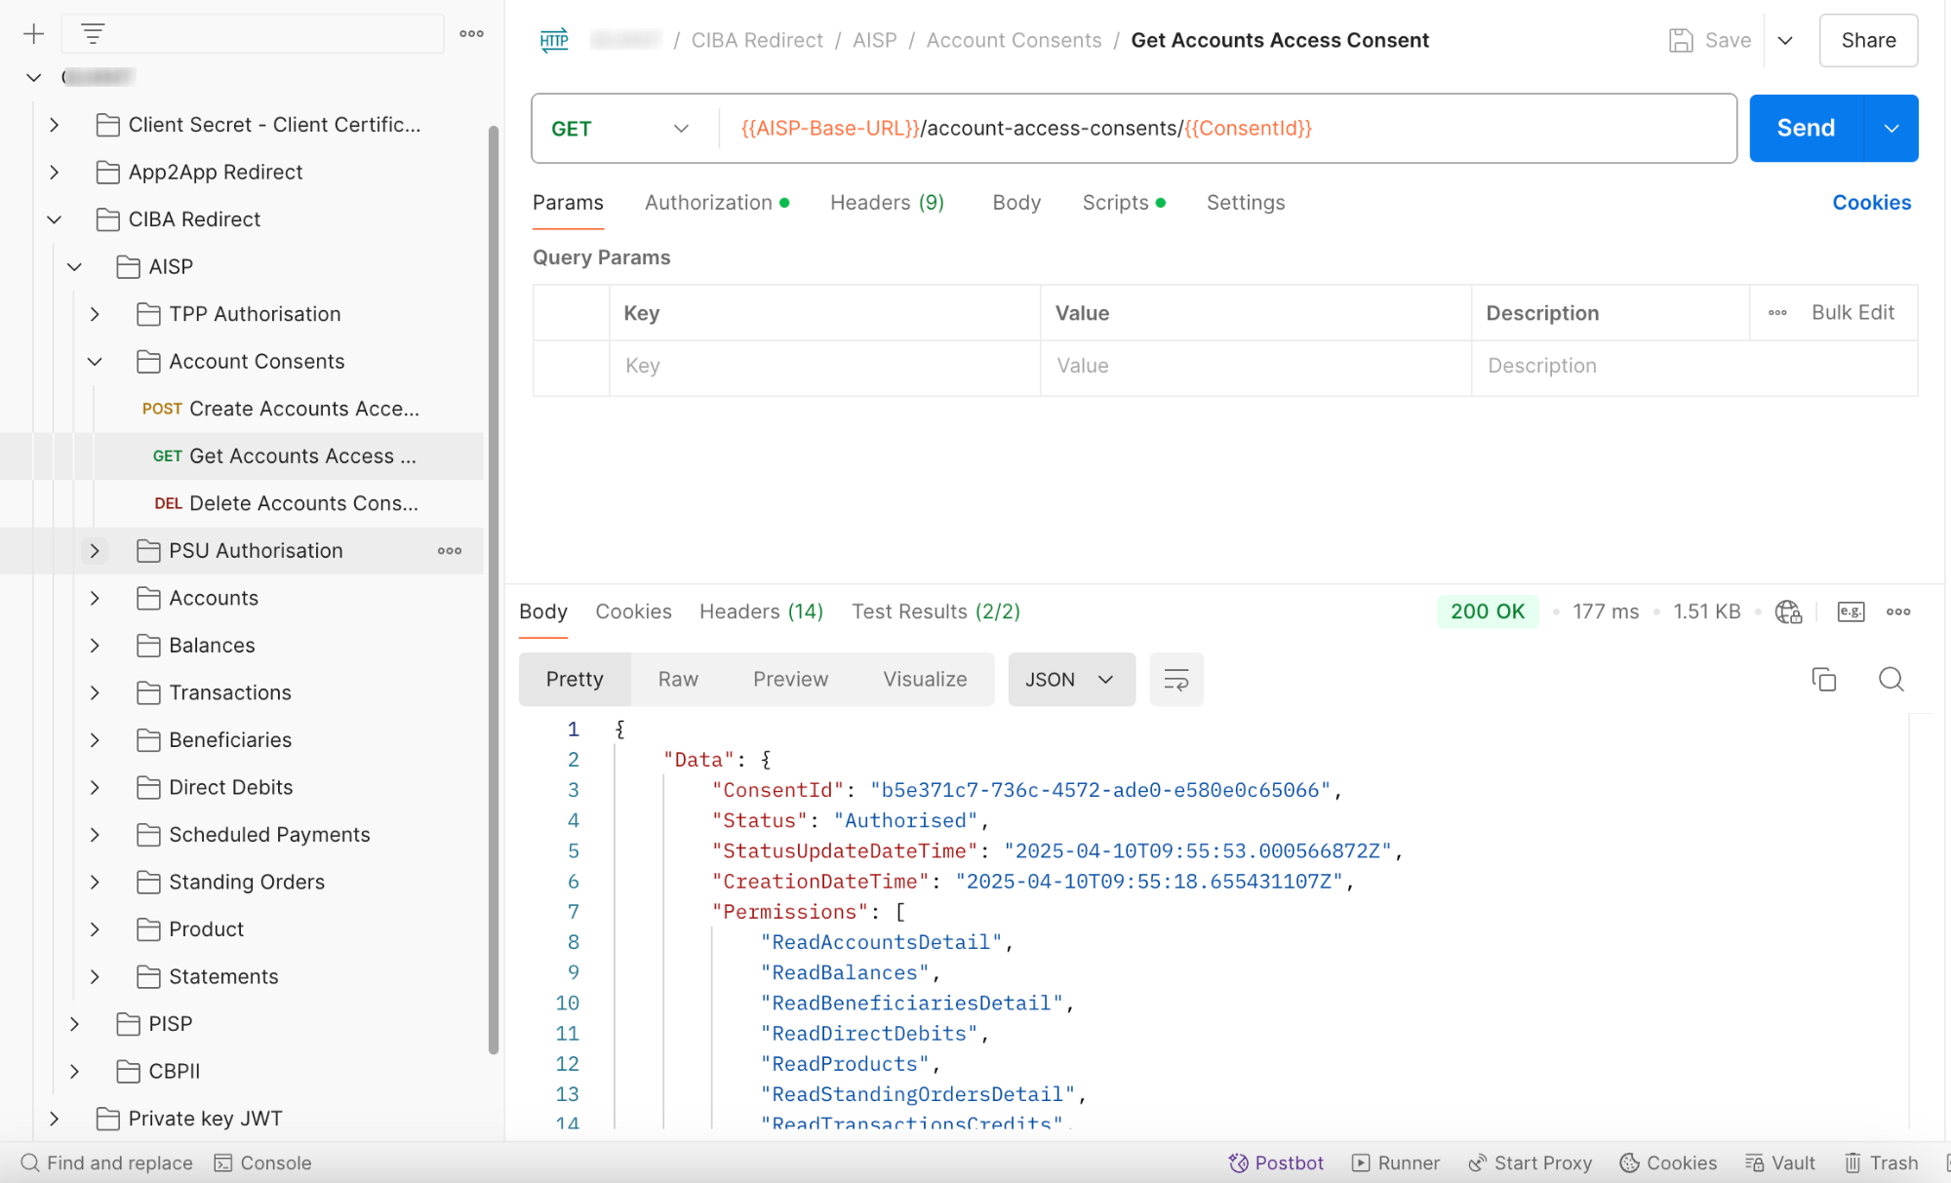
Task: Click the search response icon
Action: click(x=1891, y=679)
